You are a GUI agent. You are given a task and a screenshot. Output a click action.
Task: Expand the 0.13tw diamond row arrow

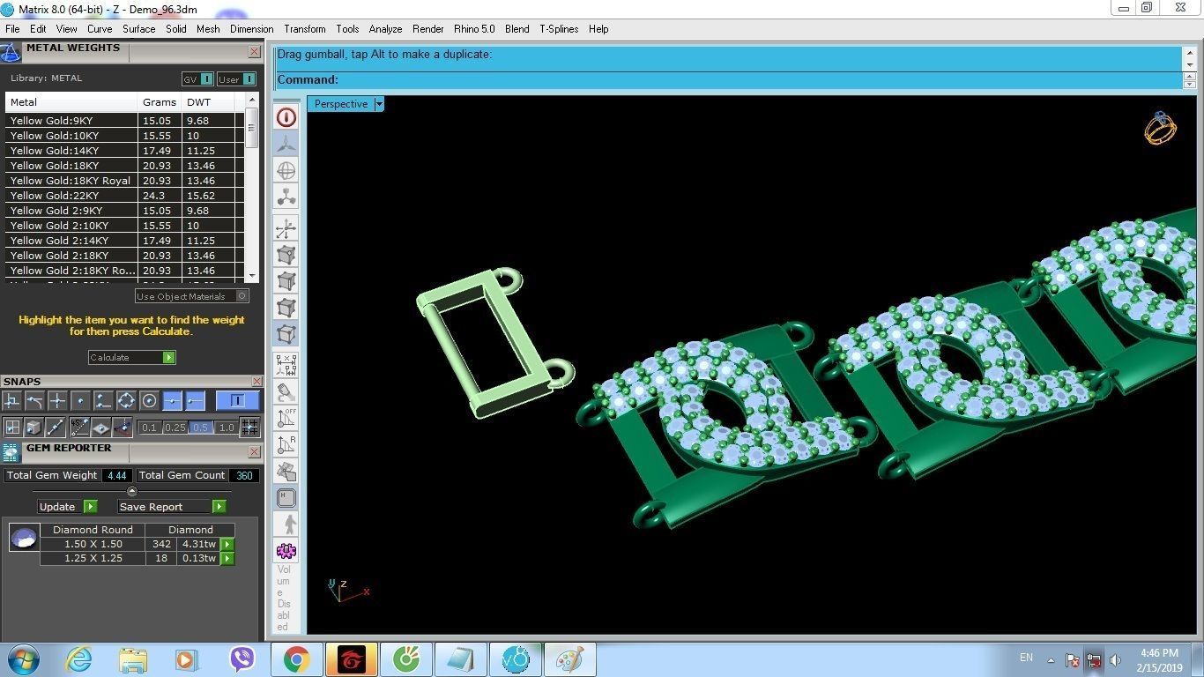point(227,558)
